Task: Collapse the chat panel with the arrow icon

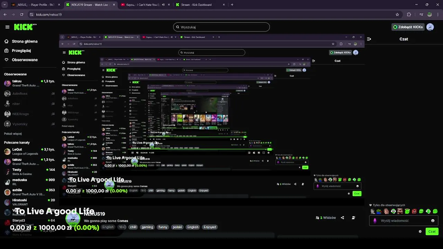Action: (x=369, y=39)
